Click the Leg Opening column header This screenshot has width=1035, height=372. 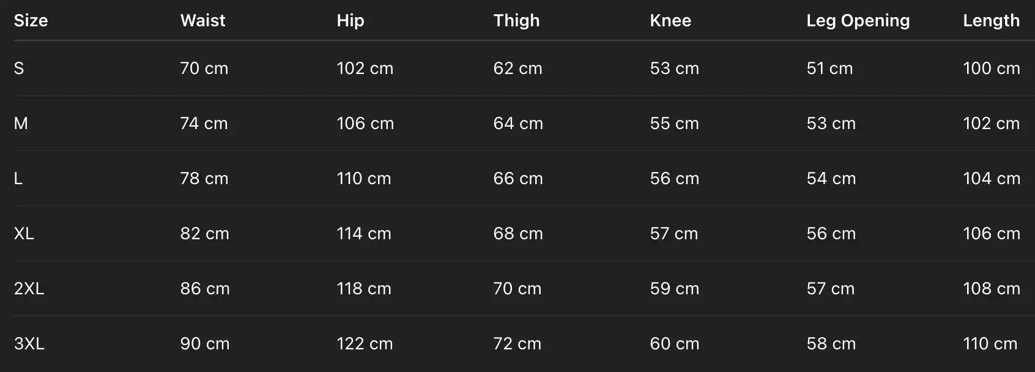tap(858, 21)
